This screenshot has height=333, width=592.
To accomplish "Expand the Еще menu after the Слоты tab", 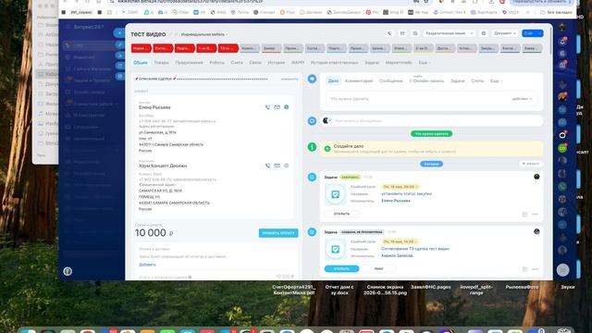I will (x=496, y=80).
